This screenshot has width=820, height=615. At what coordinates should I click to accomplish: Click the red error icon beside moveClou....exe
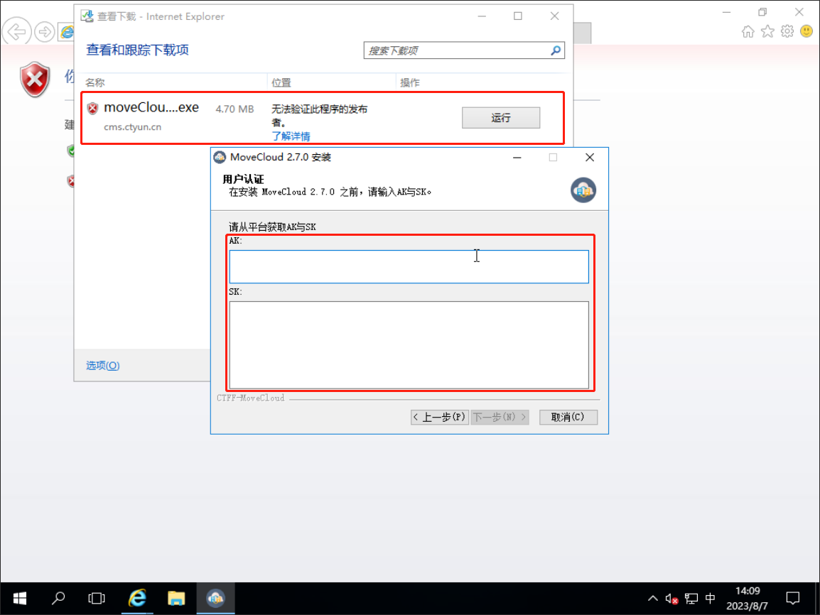[x=92, y=108]
